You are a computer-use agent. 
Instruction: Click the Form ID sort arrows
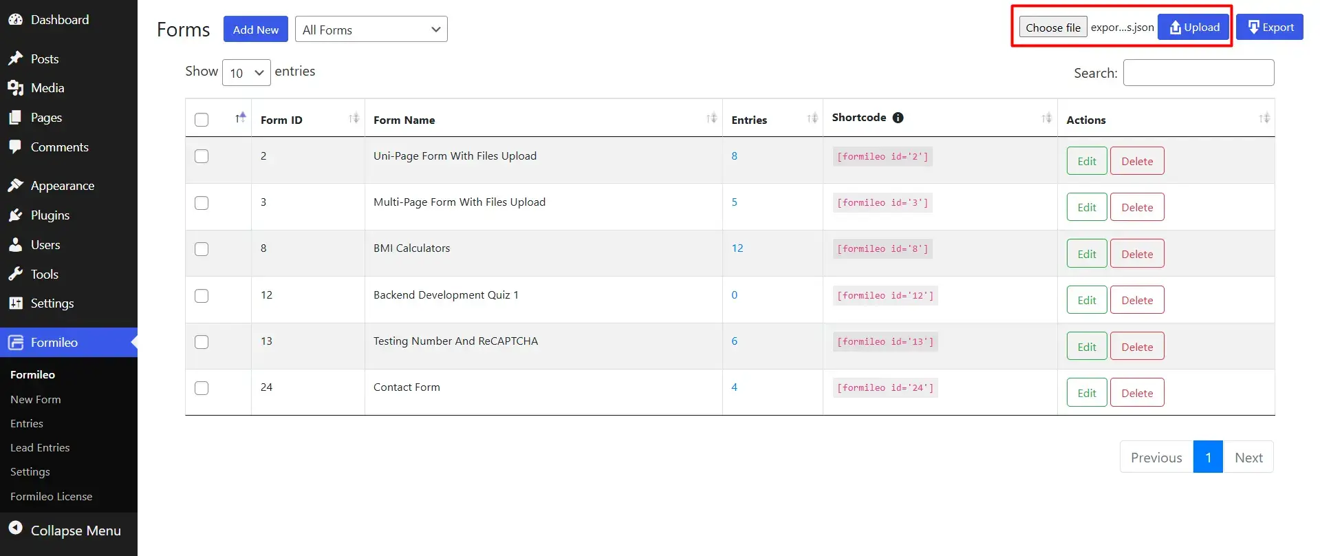[354, 118]
